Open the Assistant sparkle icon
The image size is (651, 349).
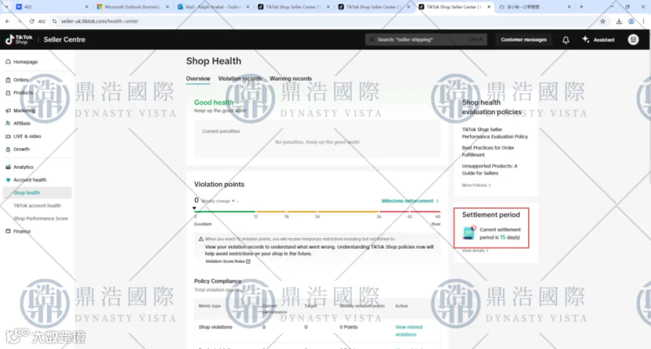point(585,39)
